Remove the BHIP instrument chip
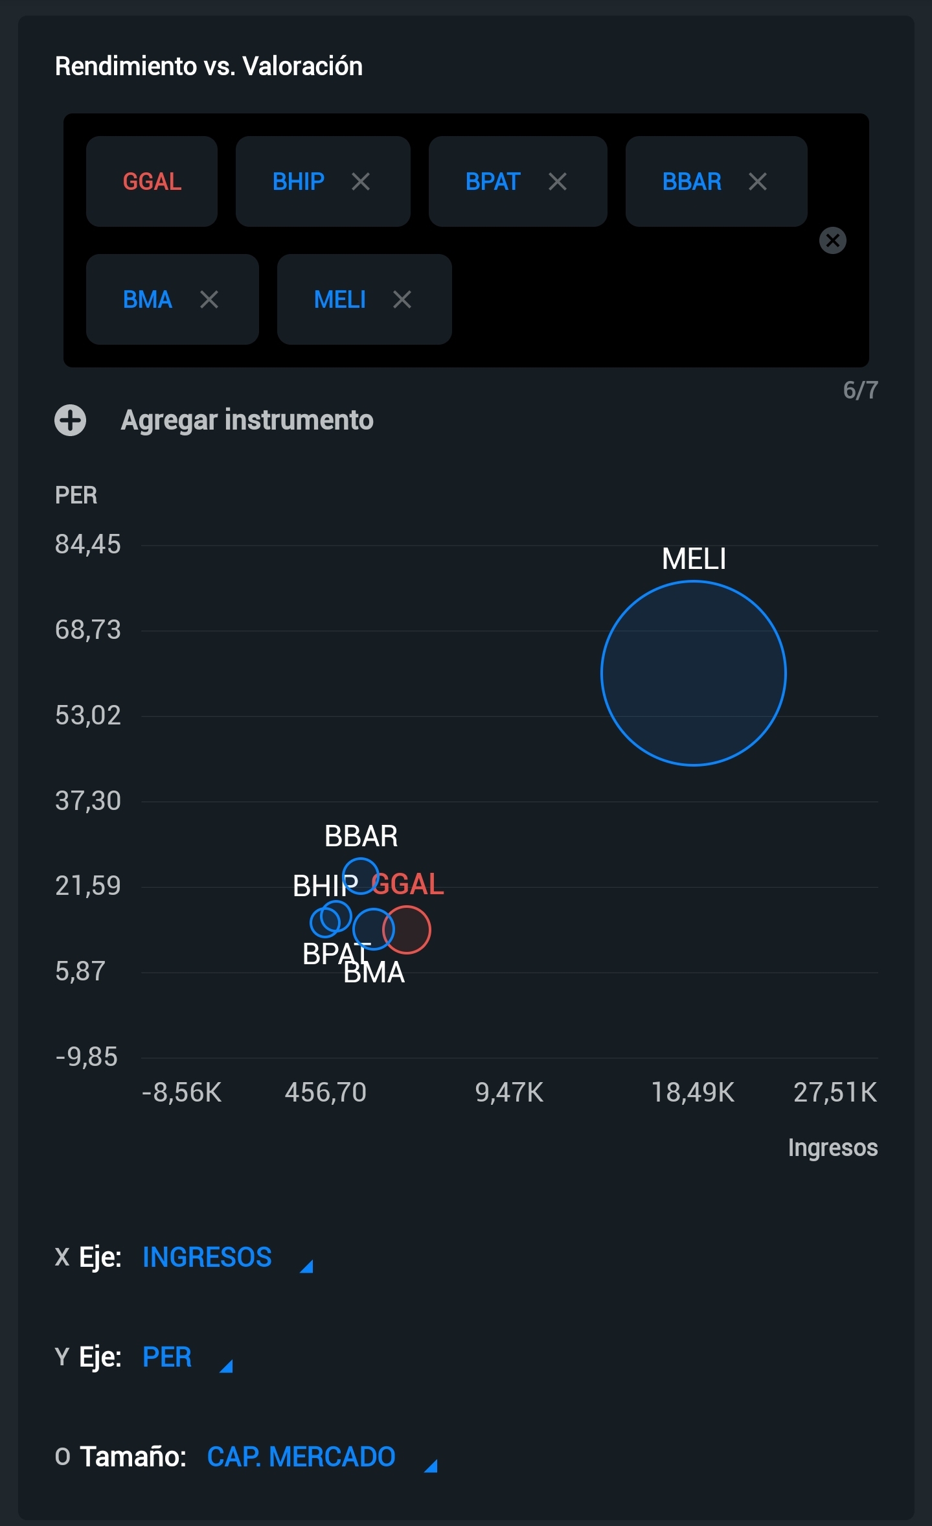This screenshot has height=1526, width=932. click(361, 181)
